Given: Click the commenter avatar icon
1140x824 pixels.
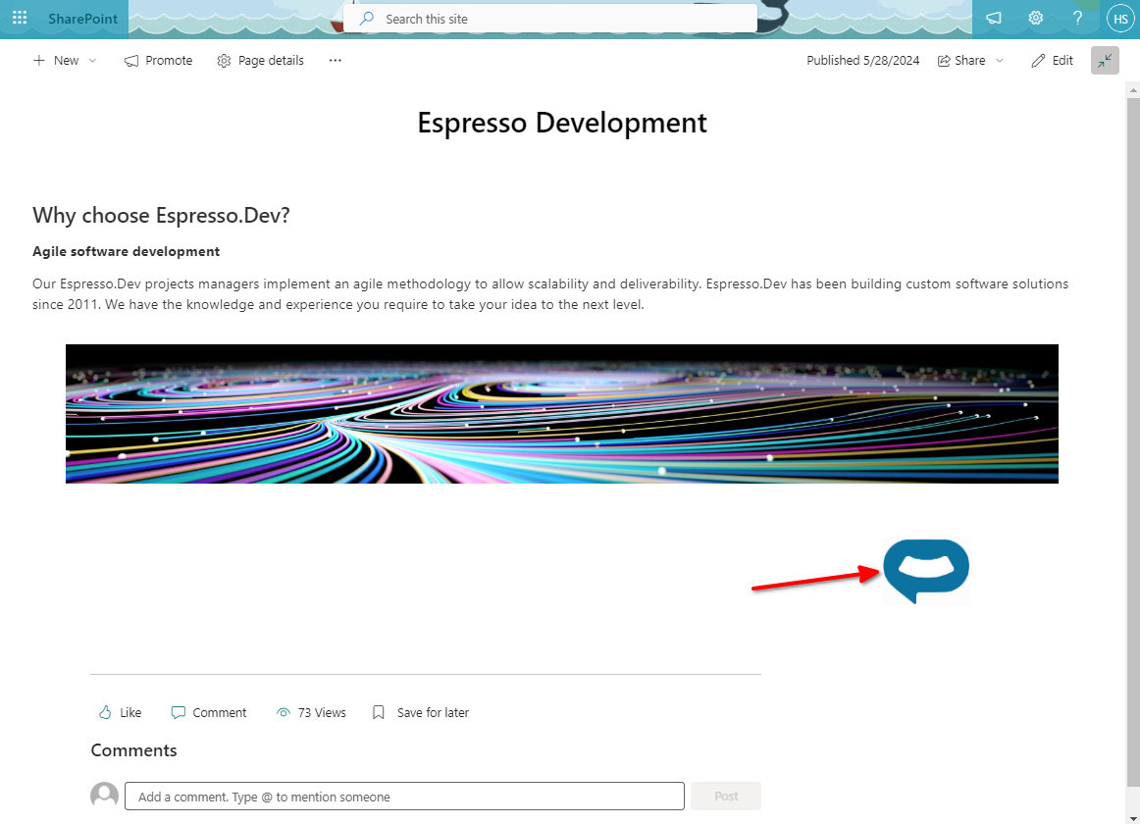Looking at the screenshot, I should coord(105,796).
